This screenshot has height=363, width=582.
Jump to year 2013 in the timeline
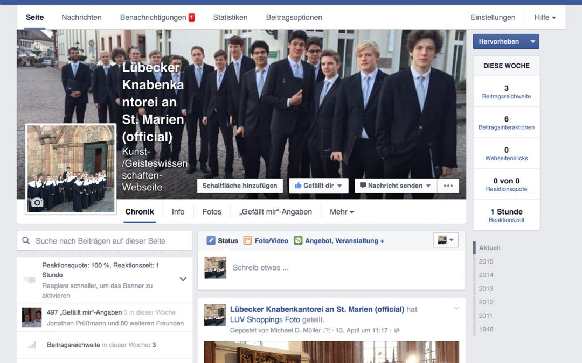point(485,288)
